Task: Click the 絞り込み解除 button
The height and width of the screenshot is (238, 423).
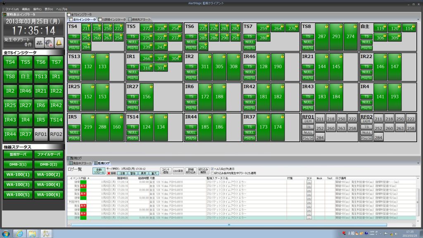Action: click(203, 171)
